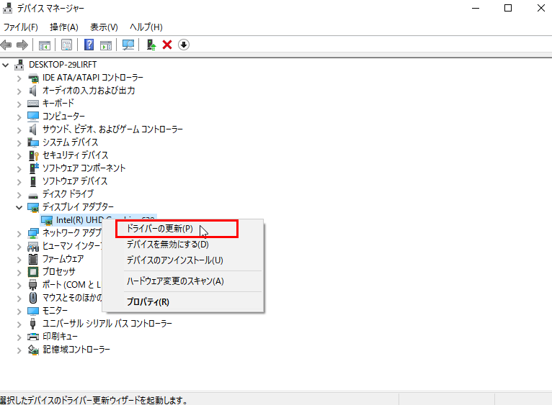Screen dimensions: 552x405
Task: Click the Back arrow toolbar icon
Action: point(6,45)
